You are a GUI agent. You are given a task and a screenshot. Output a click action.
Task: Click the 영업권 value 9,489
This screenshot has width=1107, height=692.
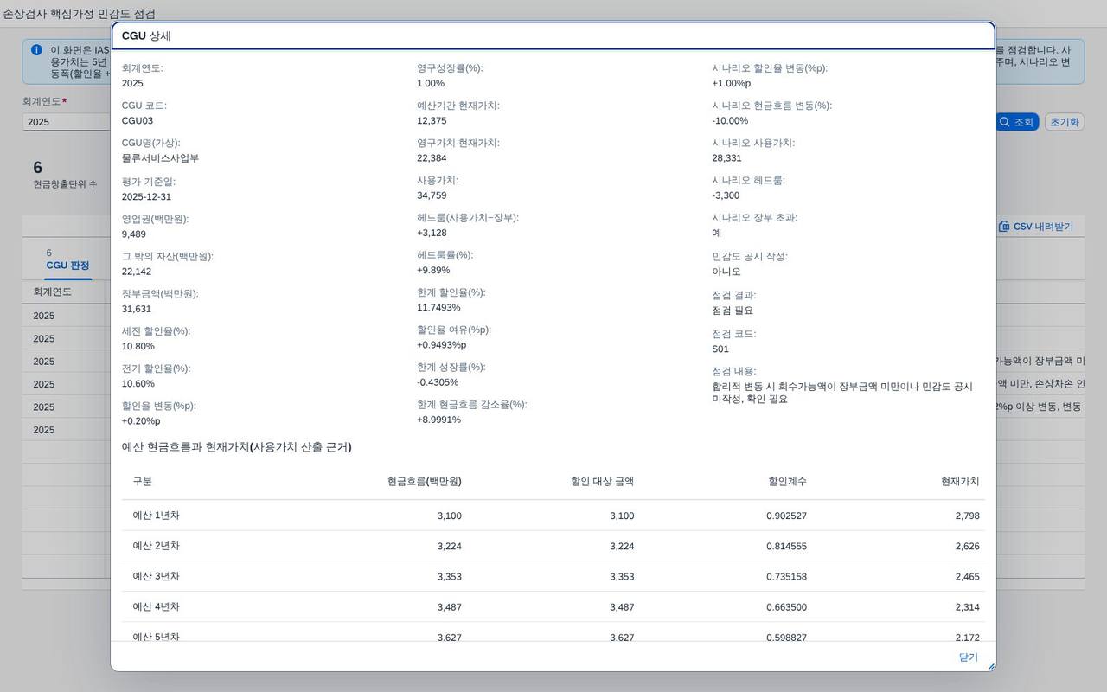(x=134, y=234)
